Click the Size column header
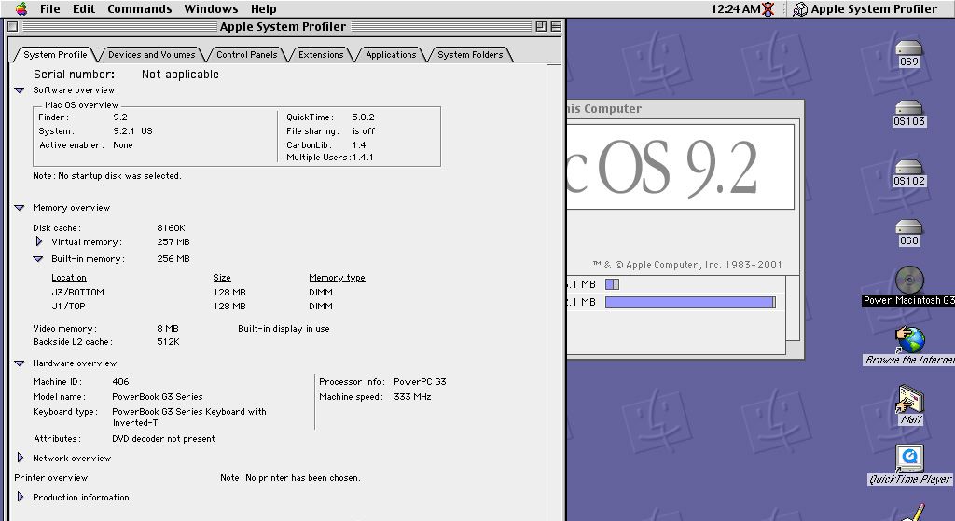The width and height of the screenshot is (955, 521). tap(222, 278)
